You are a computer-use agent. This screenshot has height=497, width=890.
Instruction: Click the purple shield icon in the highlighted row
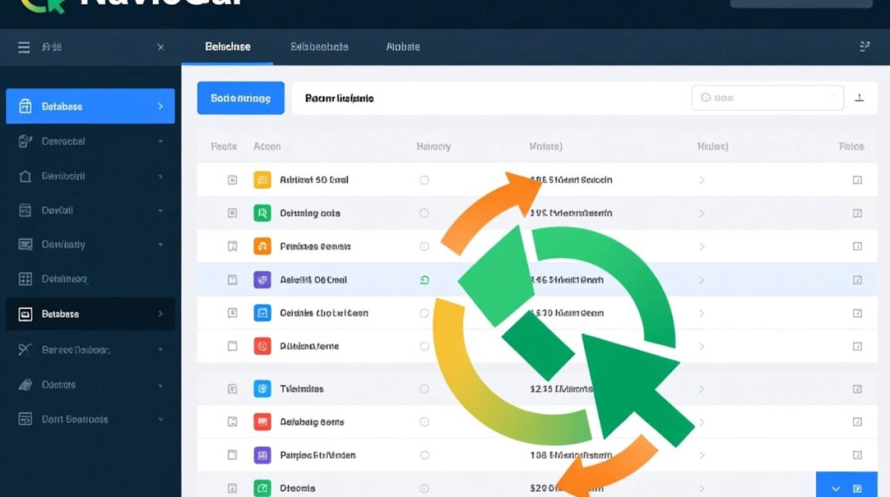point(262,280)
